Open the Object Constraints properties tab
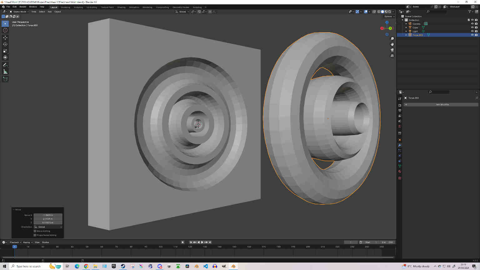Screen dimensions: 480x270 tap(400, 161)
